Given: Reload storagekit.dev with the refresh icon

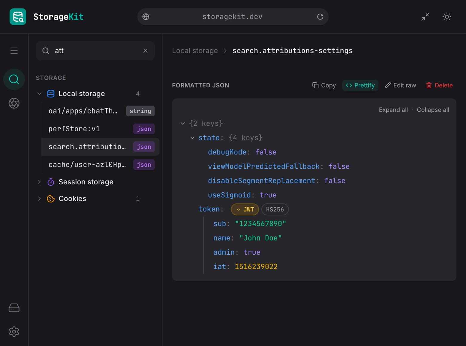Looking at the screenshot, I should coord(320,17).
